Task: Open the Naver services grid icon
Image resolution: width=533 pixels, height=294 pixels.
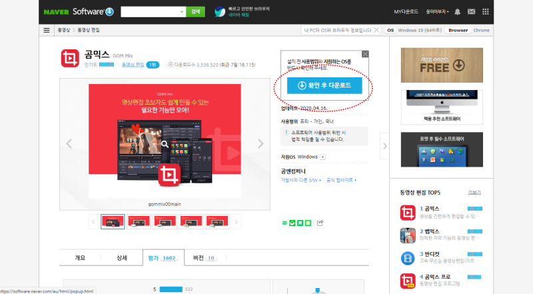Action: pyautogui.click(x=486, y=12)
